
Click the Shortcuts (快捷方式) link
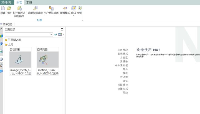click(x=123, y=89)
